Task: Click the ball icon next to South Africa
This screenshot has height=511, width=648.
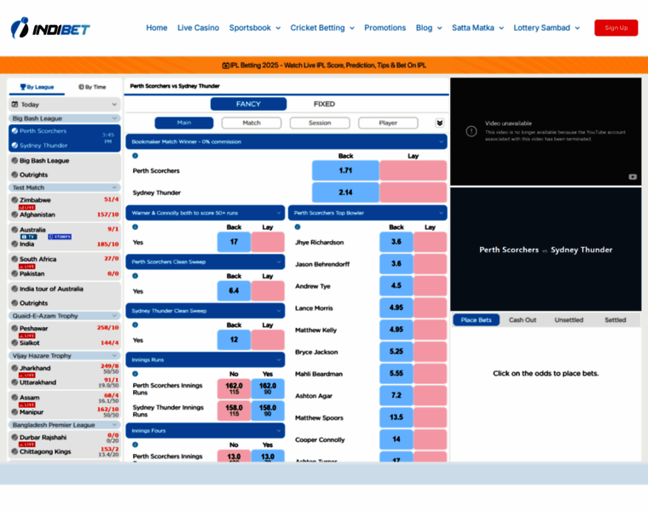Action: point(14,259)
